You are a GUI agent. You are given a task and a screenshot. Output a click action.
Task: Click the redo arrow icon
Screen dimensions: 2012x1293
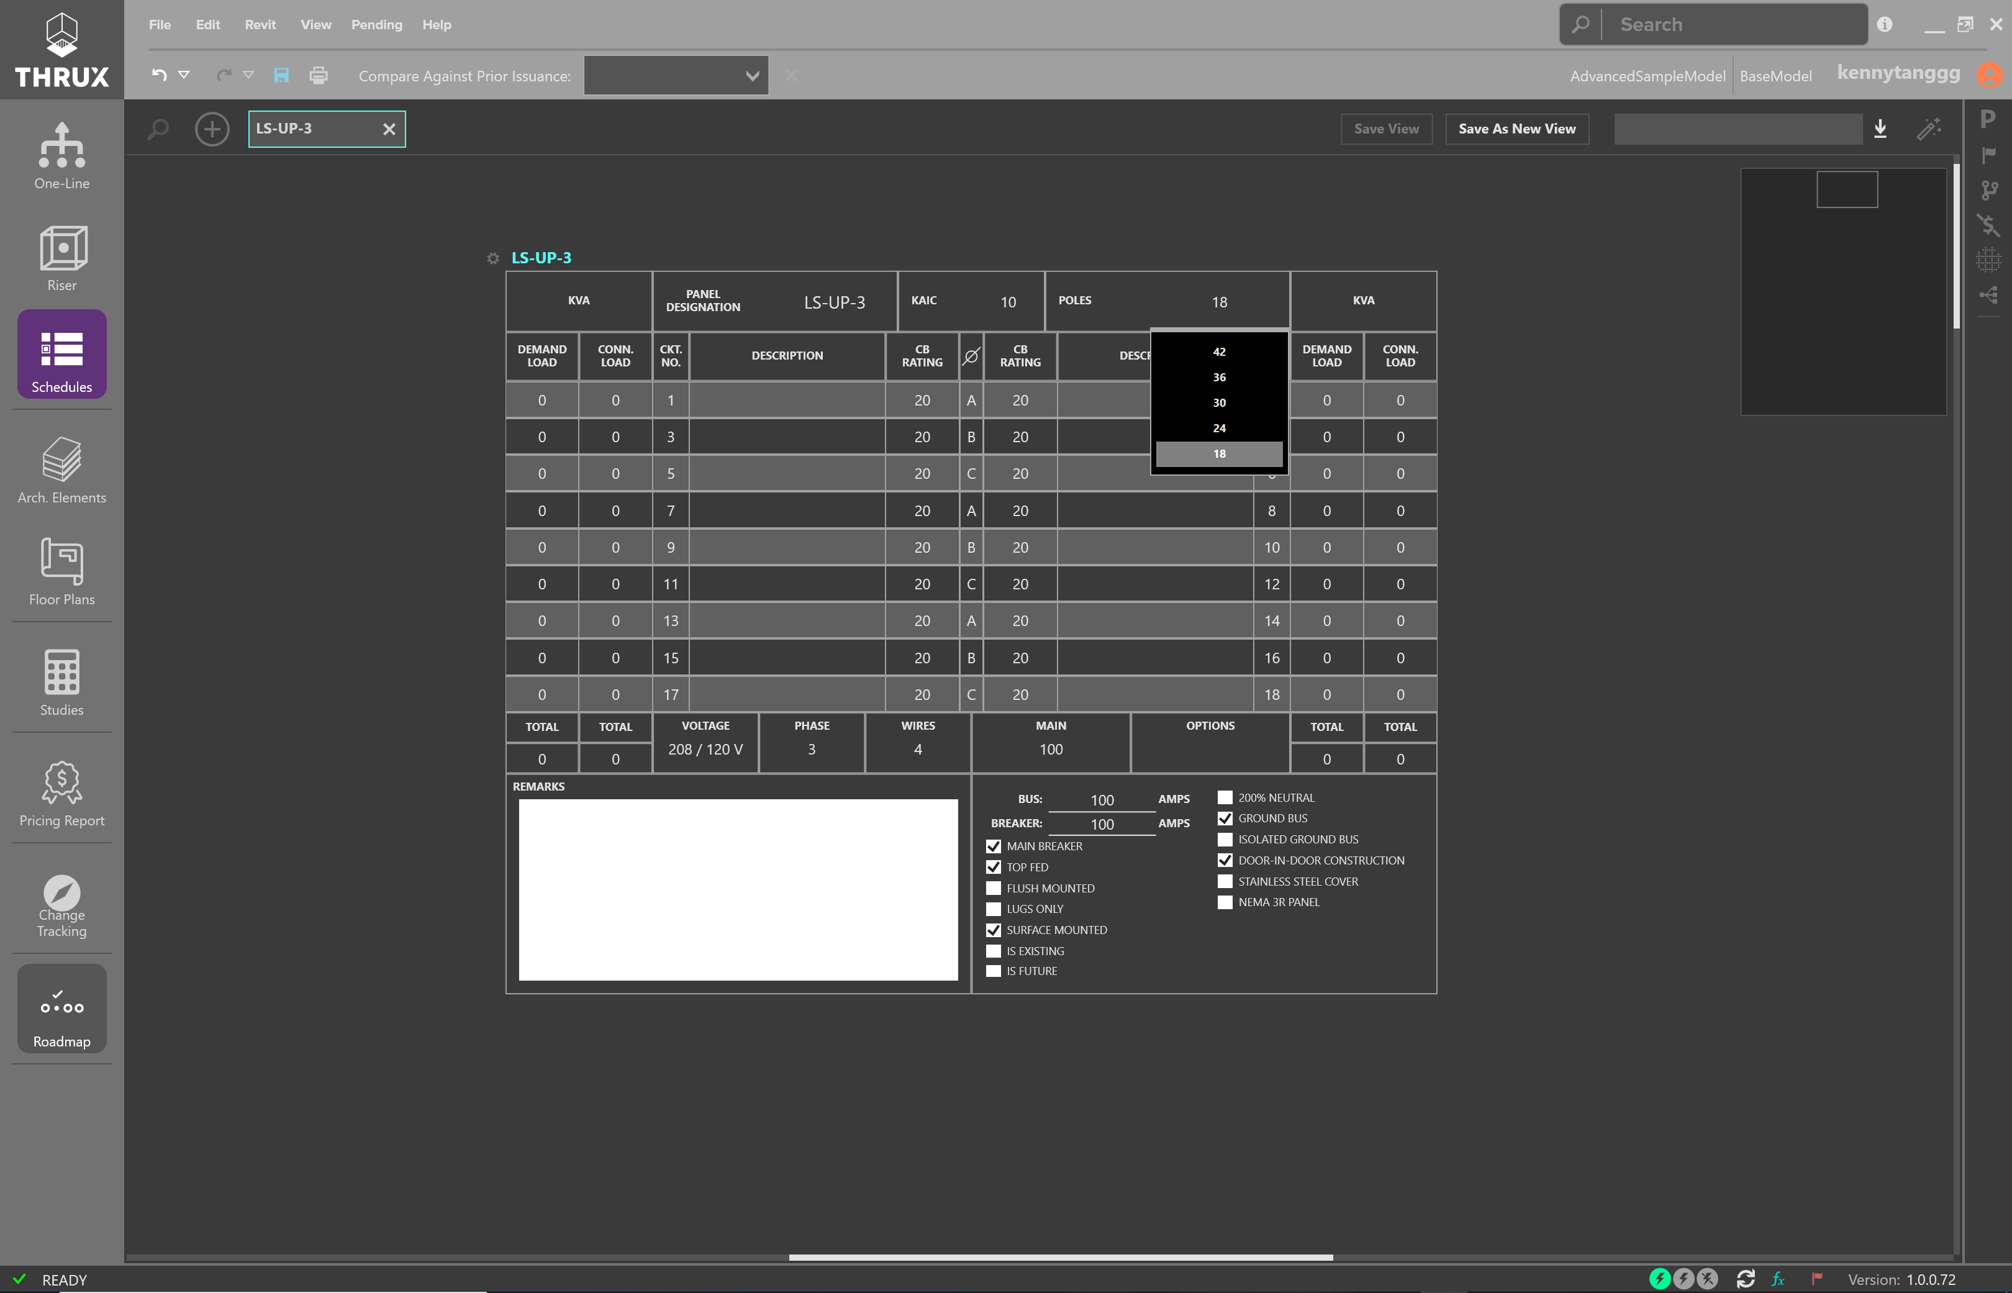(x=224, y=76)
